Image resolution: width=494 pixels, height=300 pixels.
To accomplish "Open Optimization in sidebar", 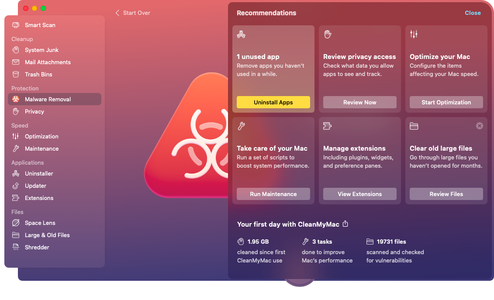I will pos(55,136).
